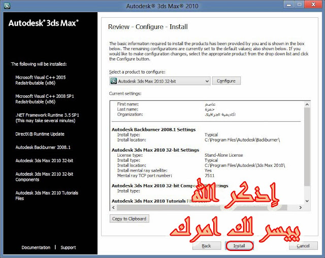Cancel the installation
This screenshot has width=325, height=258.
(x=303, y=246)
